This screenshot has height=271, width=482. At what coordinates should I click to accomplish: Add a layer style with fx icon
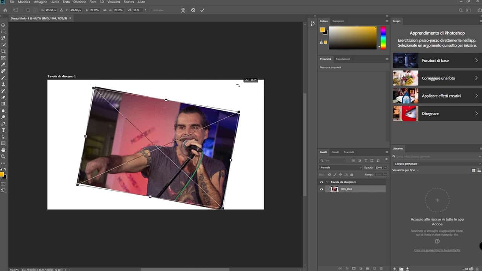tap(347, 268)
